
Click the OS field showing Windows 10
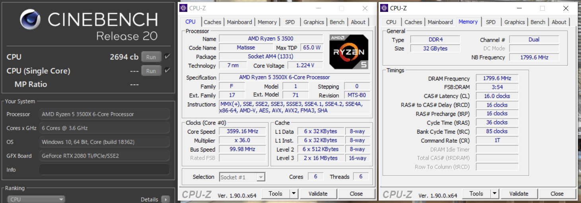click(105, 142)
